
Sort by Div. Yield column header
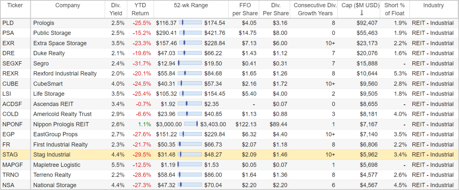(116, 9)
